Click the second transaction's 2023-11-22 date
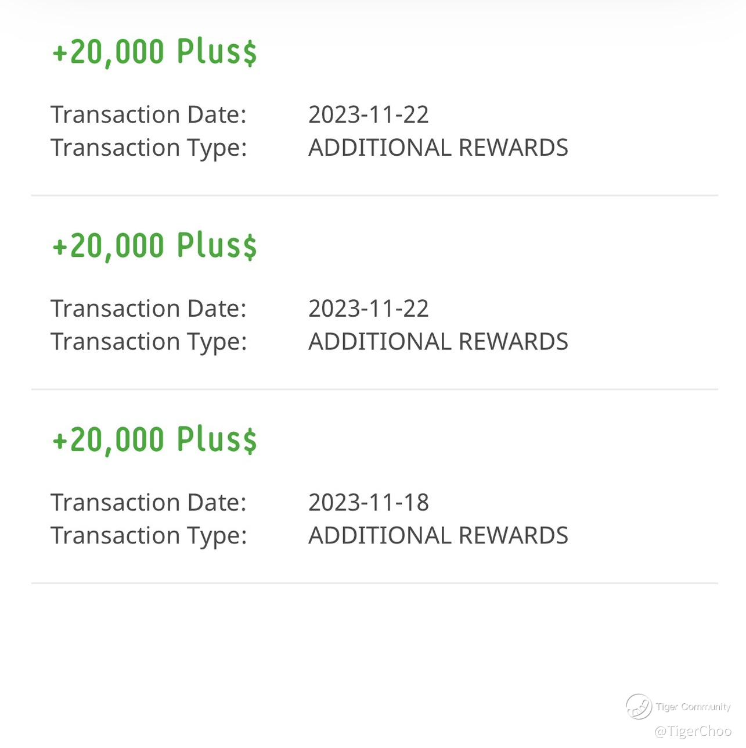 (x=368, y=309)
